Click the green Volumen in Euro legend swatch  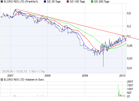tap(2, 80)
